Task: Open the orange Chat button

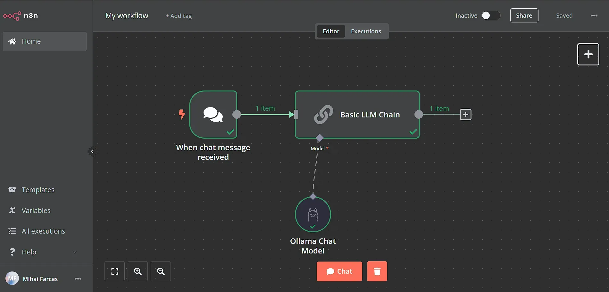Action: coord(339,271)
